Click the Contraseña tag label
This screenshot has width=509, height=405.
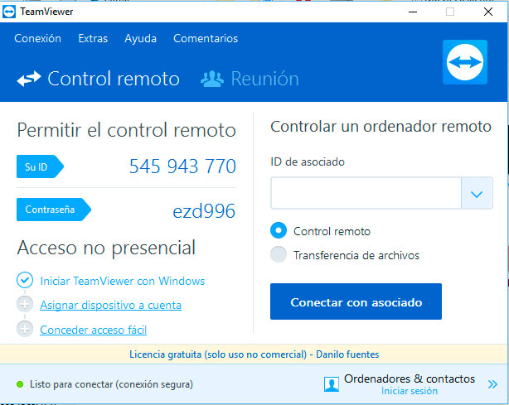coord(54,210)
